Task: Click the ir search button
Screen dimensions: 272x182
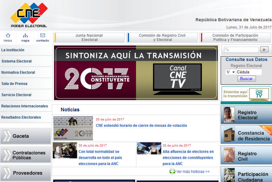Action: point(264,50)
